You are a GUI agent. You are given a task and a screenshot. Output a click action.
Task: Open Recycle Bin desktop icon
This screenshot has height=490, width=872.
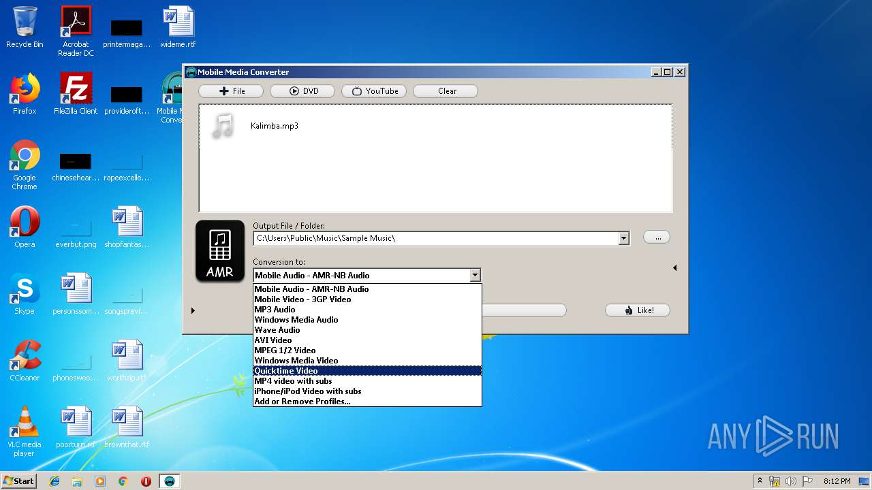[x=25, y=27]
